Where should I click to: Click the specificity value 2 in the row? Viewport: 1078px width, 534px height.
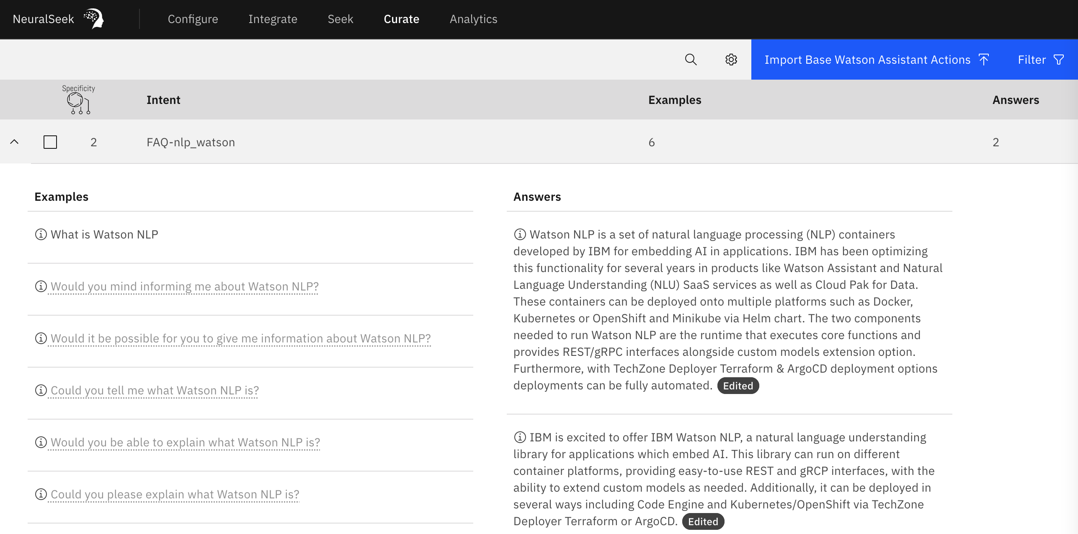(94, 142)
